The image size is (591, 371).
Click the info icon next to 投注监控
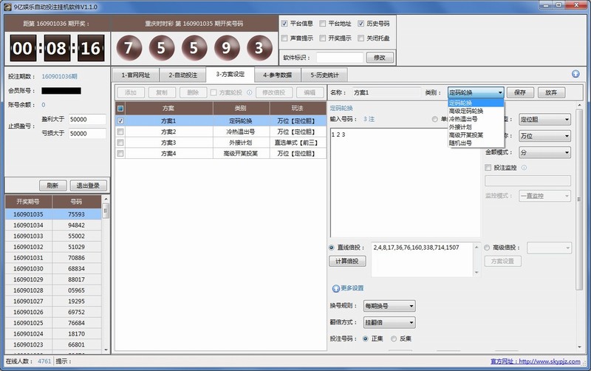point(524,167)
